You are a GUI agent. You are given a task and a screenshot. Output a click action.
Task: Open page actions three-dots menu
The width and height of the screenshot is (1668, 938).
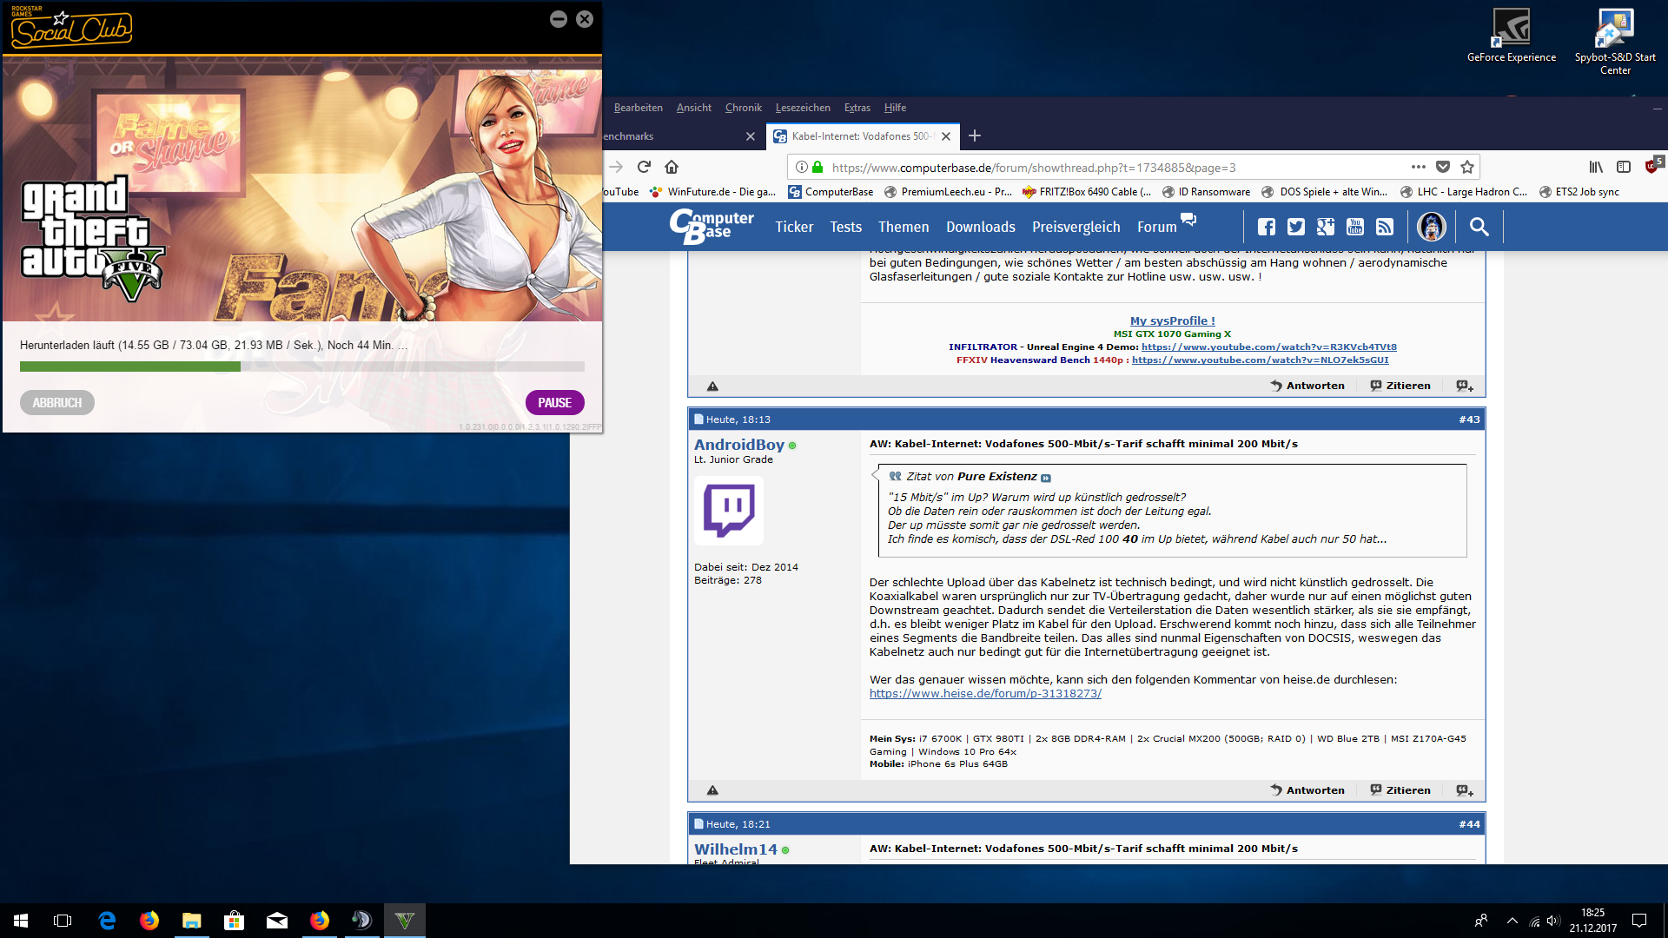(1418, 167)
